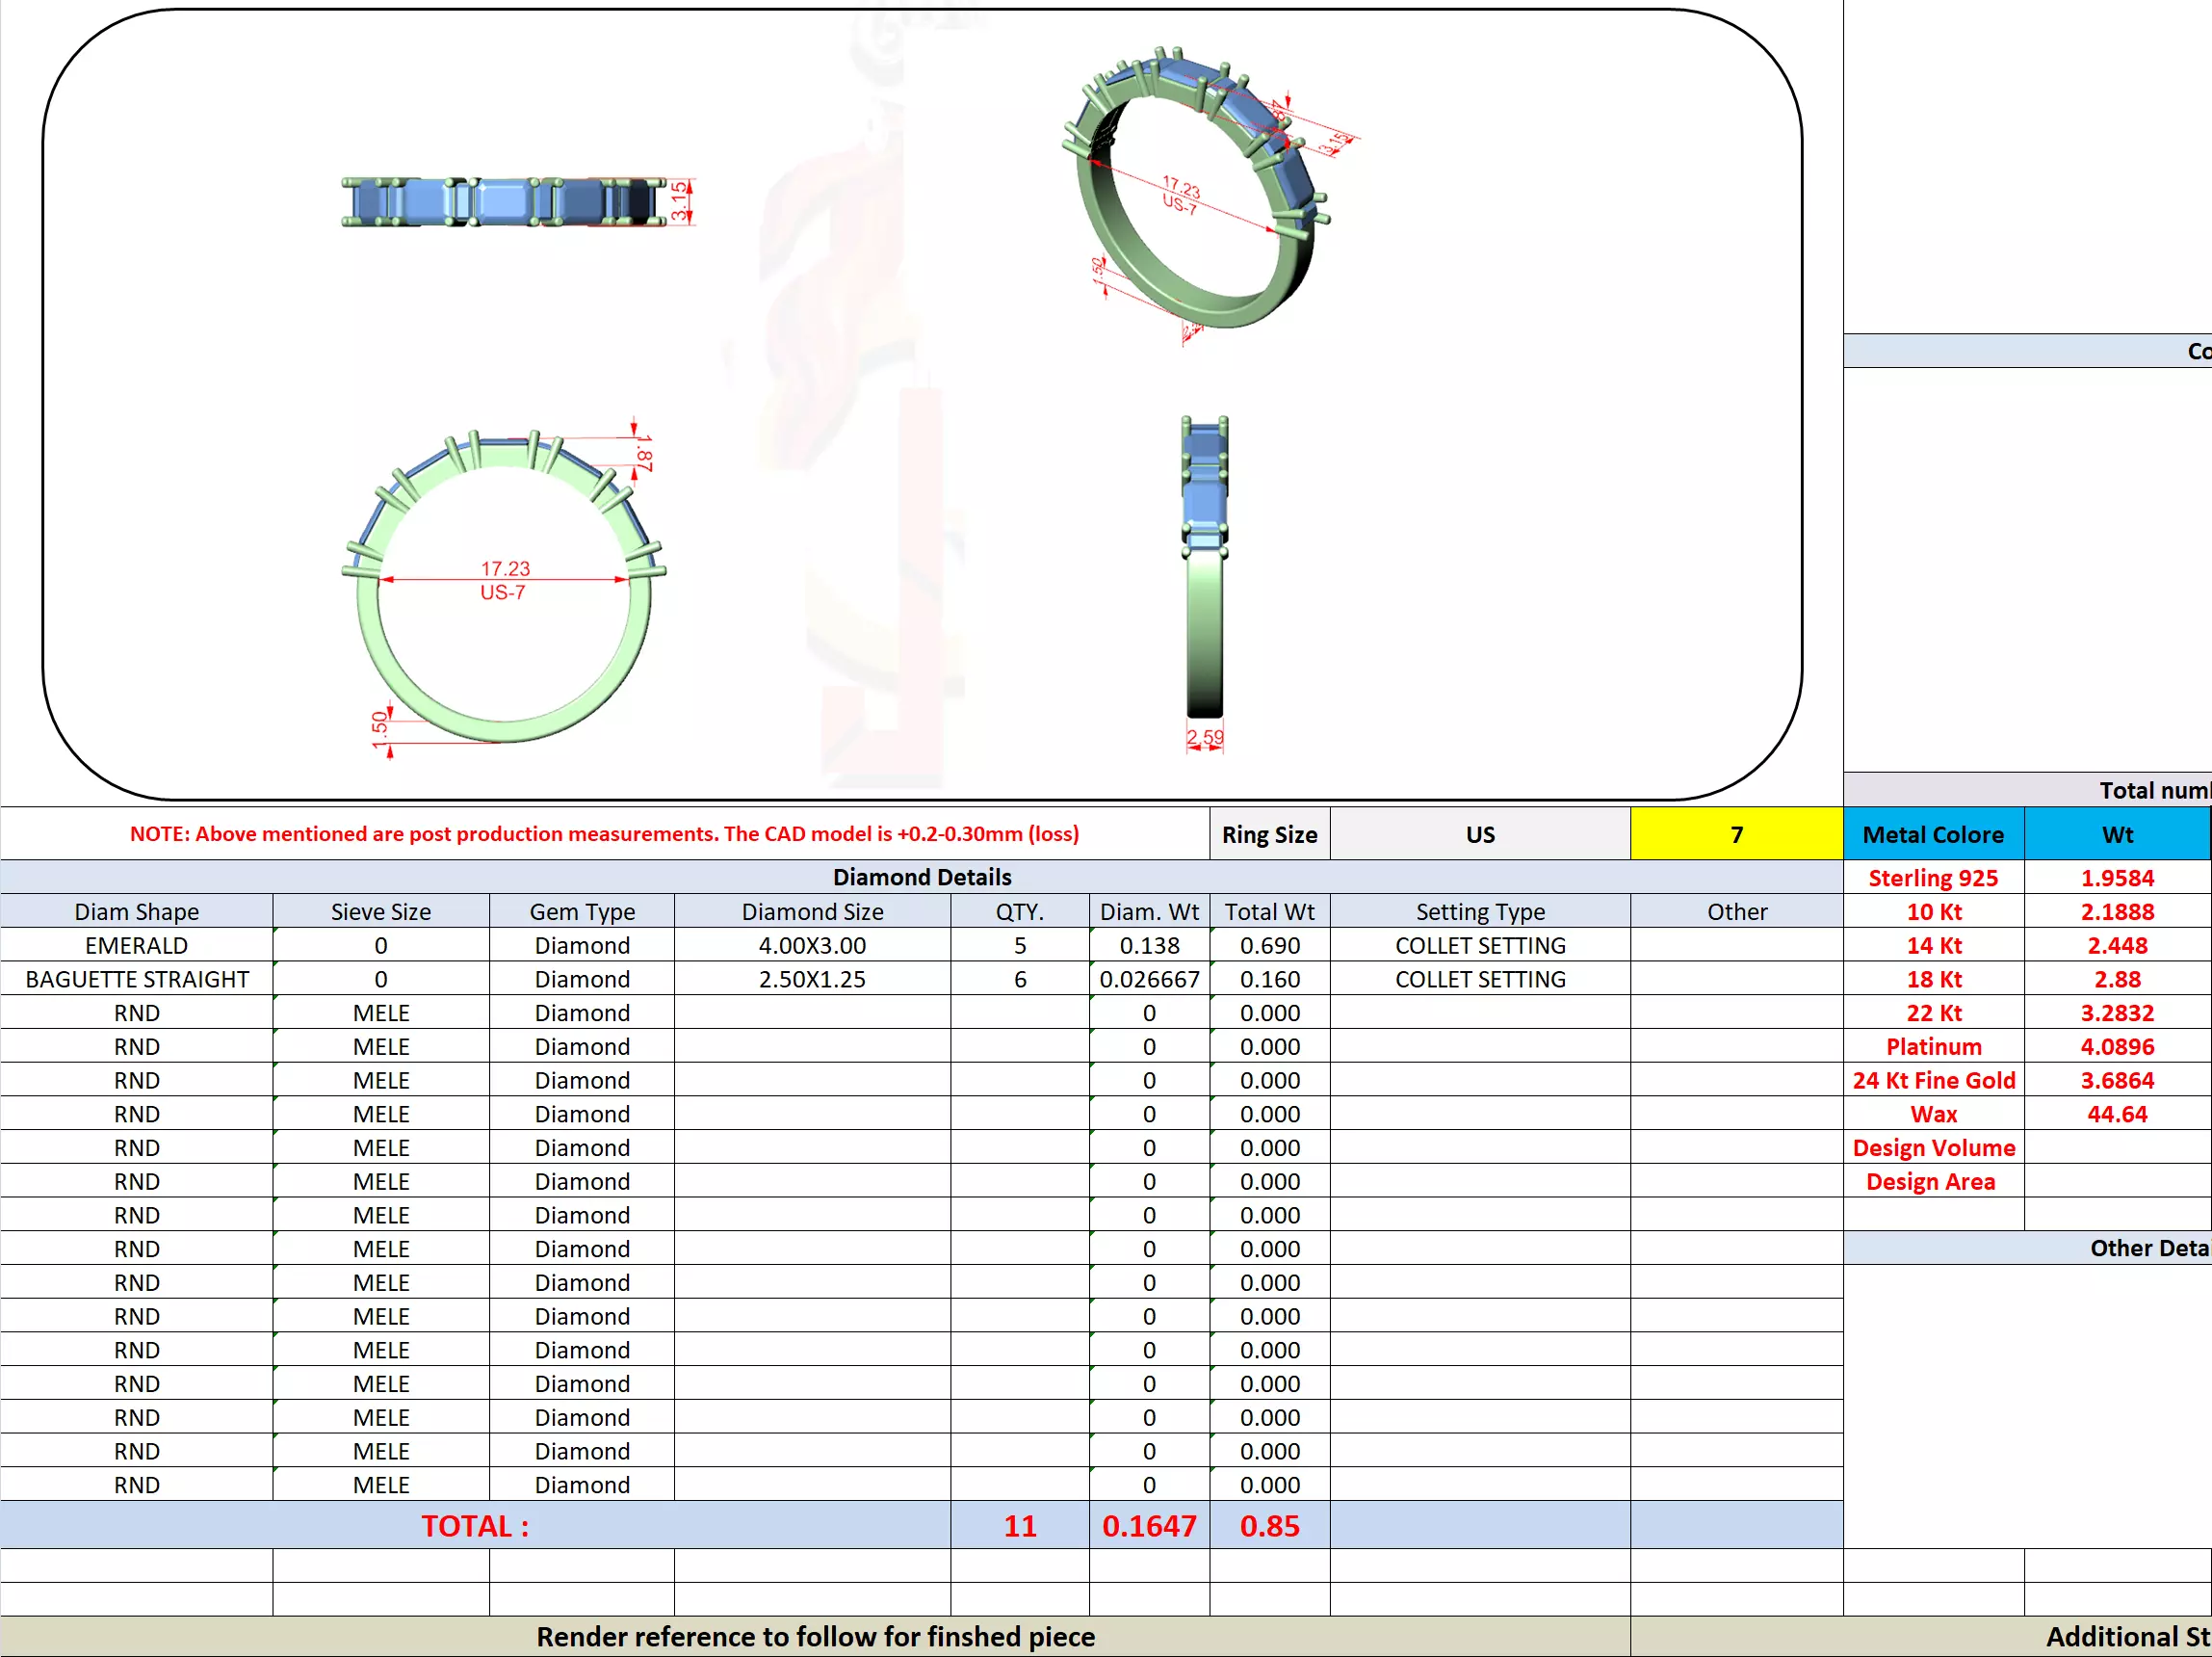
Task: Click the Metal Colore header cell
Action: [1932, 834]
